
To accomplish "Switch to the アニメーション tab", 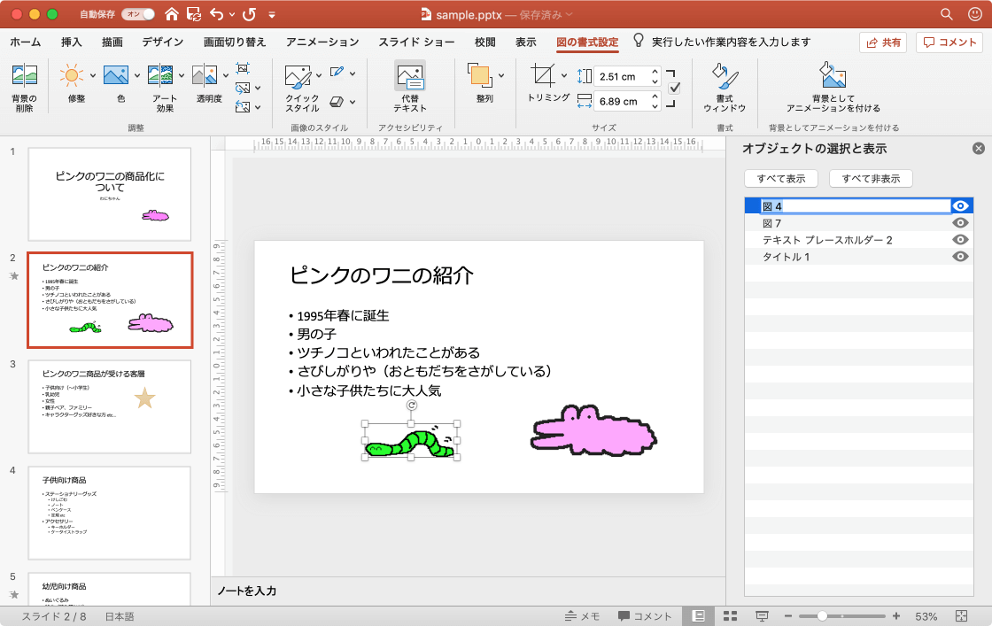I will tap(322, 42).
